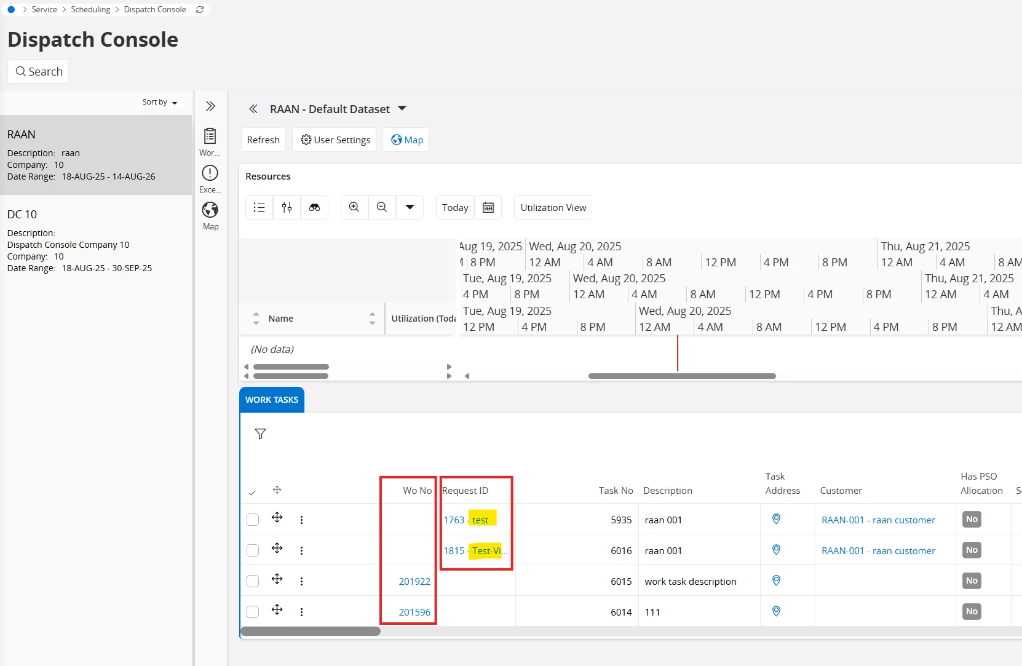
Task: Click the select-all checkmark header
Action: (252, 493)
